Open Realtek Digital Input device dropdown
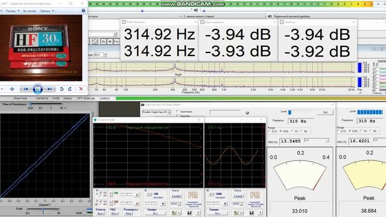This screenshot has height=217, width=386. pyautogui.click(x=157, y=112)
